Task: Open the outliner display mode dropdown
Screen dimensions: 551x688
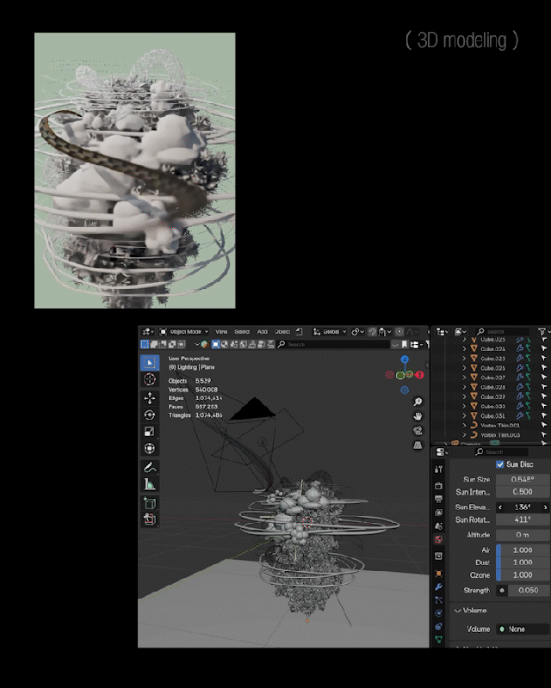Action: click(x=460, y=331)
